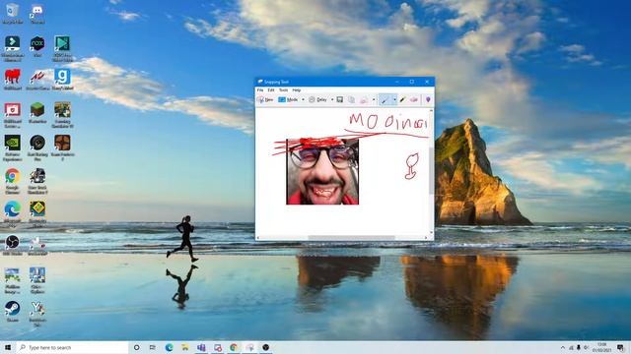The width and height of the screenshot is (631, 354).
Task: Click the captured face photo in snip
Action: pyautogui.click(x=322, y=172)
